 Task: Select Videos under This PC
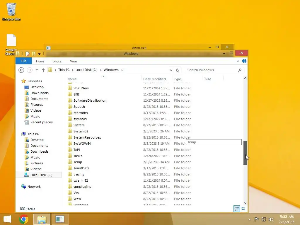36,169
